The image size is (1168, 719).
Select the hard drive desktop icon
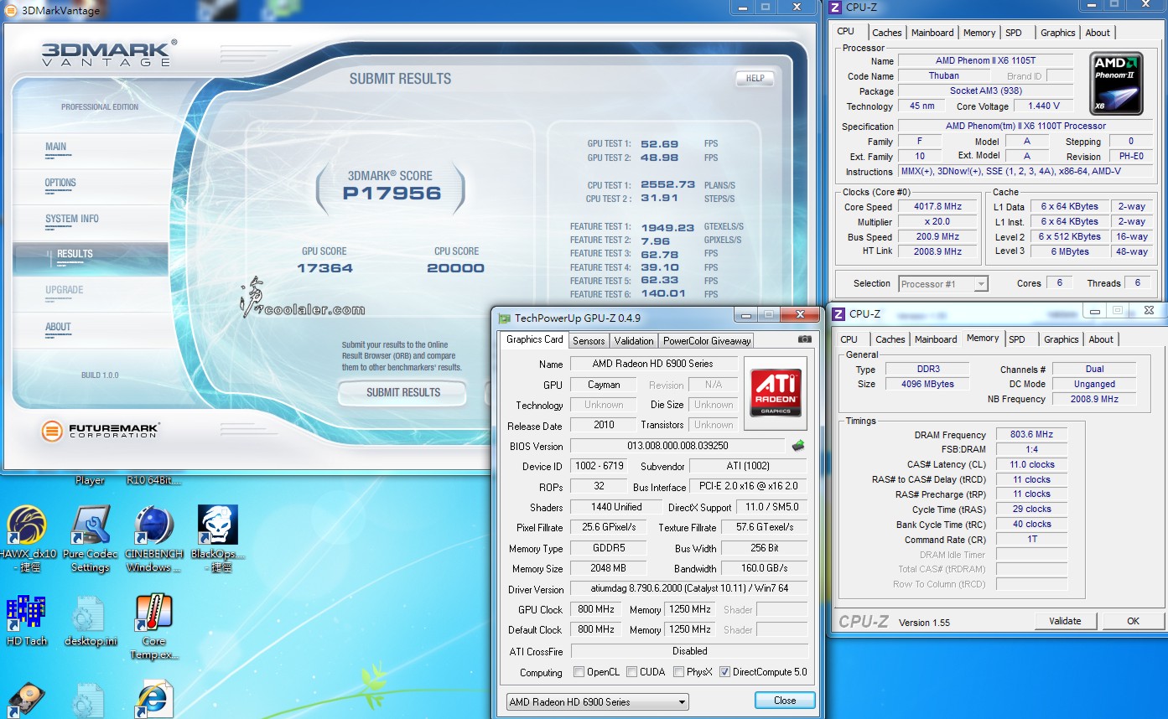[x=25, y=701]
